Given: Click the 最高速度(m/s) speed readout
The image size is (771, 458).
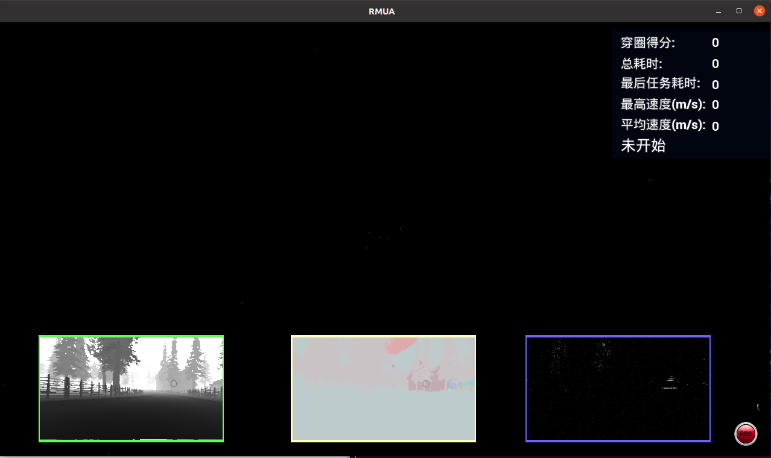Looking at the screenshot, I should (x=662, y=104).
